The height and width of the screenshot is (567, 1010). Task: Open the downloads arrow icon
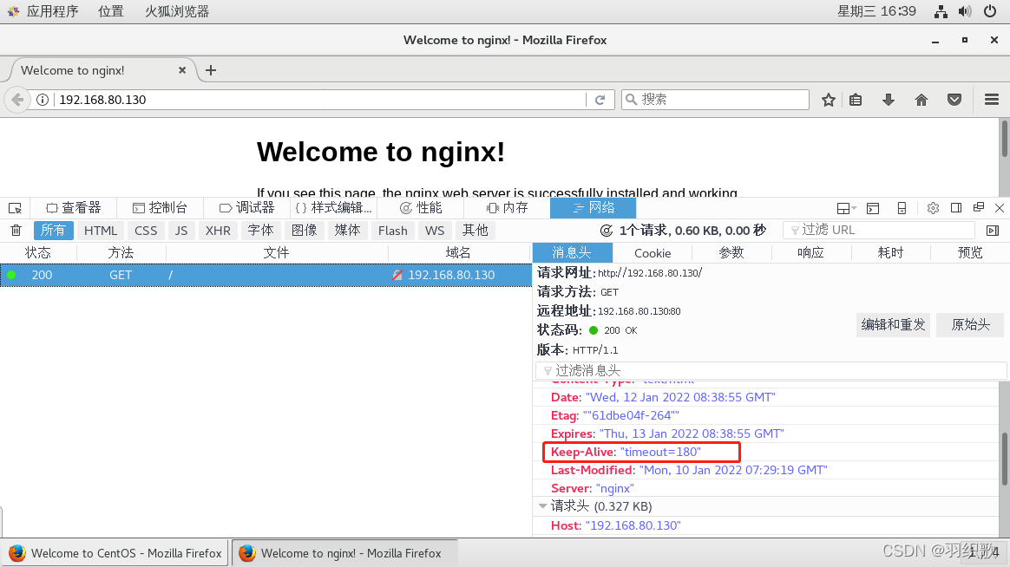[x=889, y=100]
